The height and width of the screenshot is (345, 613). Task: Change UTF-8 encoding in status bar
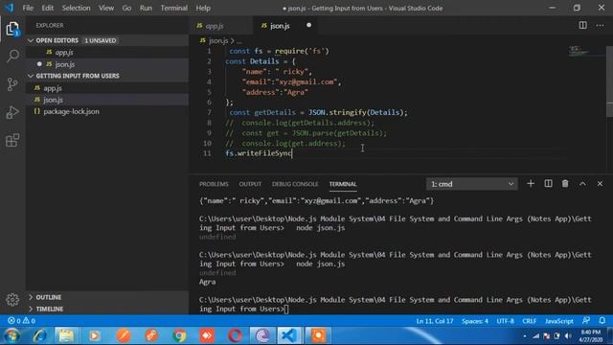505,321
